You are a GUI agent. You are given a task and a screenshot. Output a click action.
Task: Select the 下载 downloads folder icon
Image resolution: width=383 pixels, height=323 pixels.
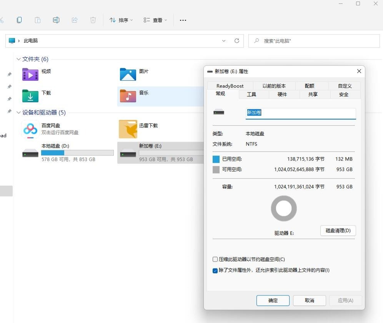(30, 96)
